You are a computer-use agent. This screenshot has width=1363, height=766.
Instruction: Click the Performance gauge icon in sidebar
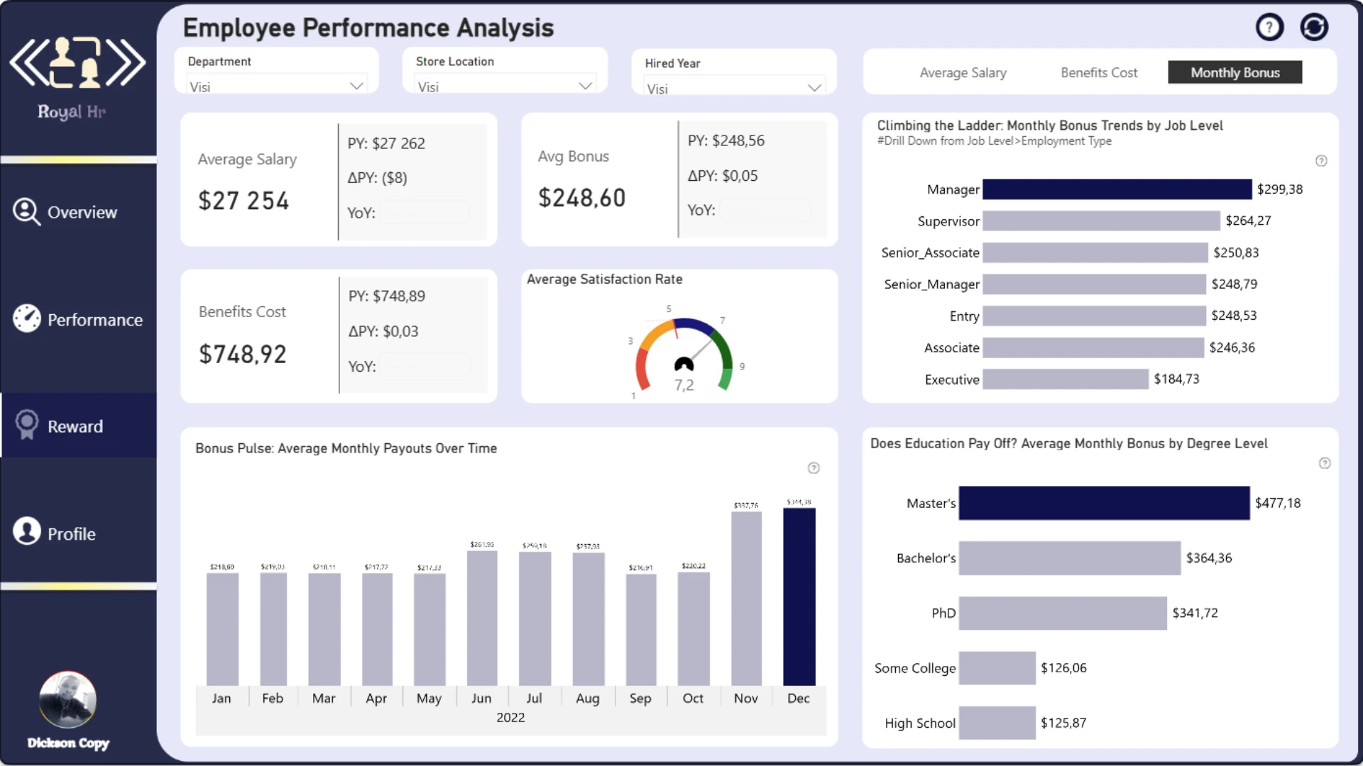[27, 318]
